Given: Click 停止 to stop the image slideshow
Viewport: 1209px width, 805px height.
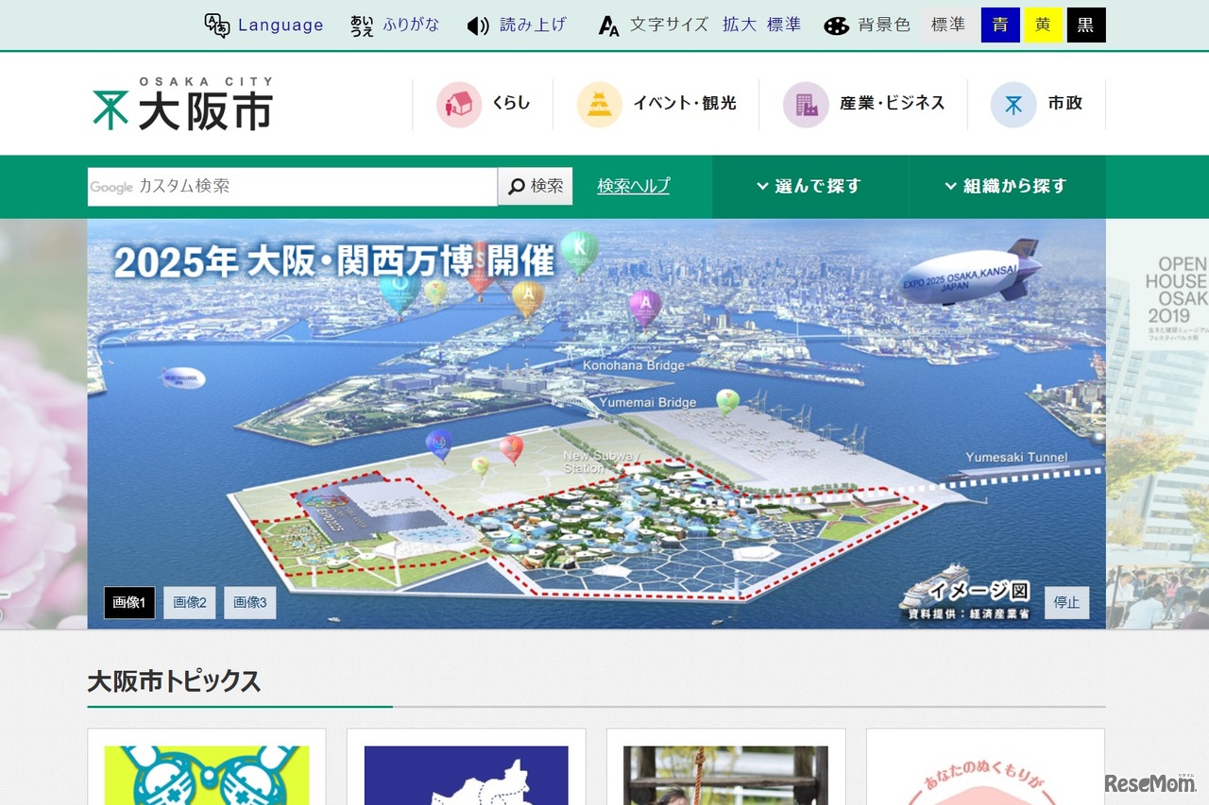Looking at the screenshot, I should point(1066,602).
